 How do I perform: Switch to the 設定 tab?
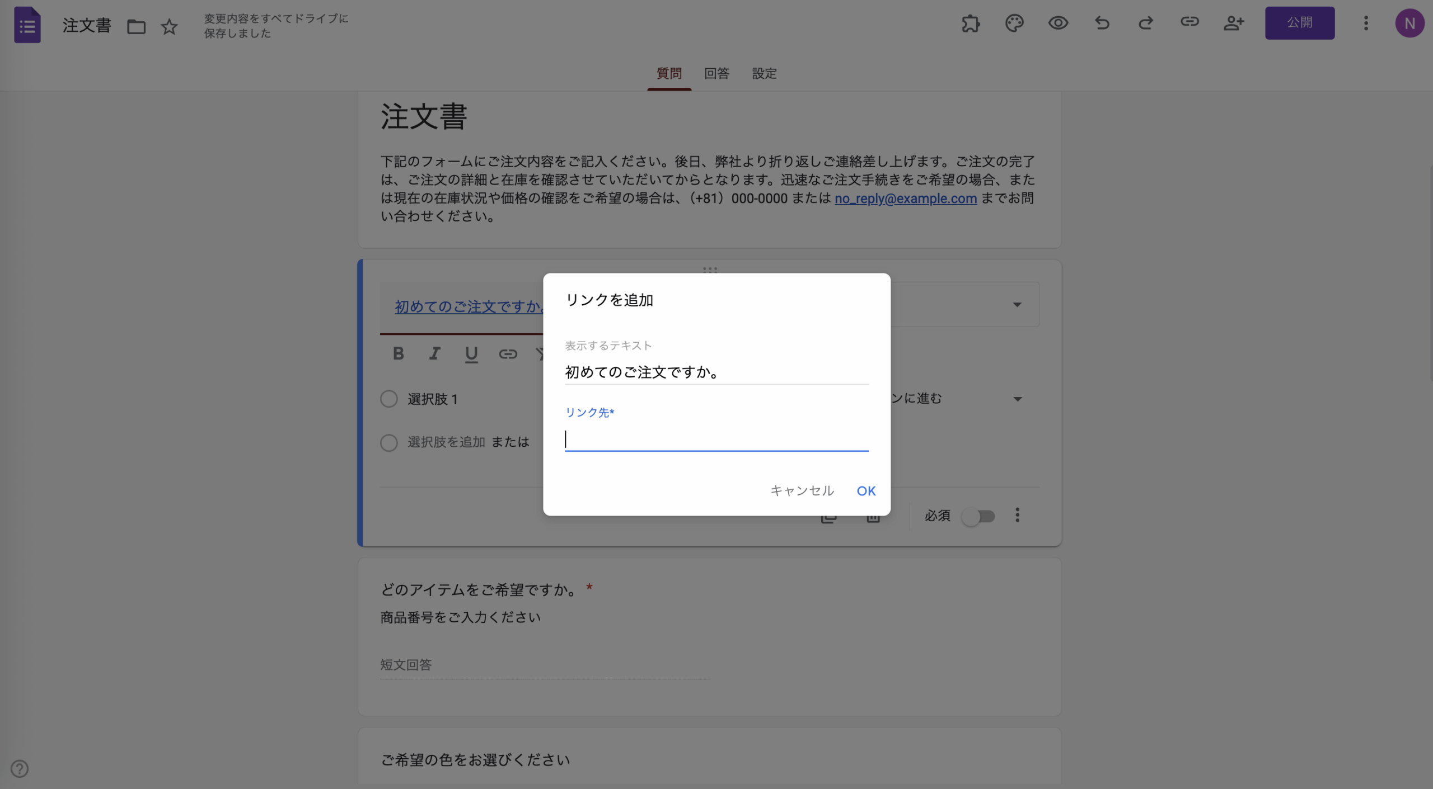[764, 73]
